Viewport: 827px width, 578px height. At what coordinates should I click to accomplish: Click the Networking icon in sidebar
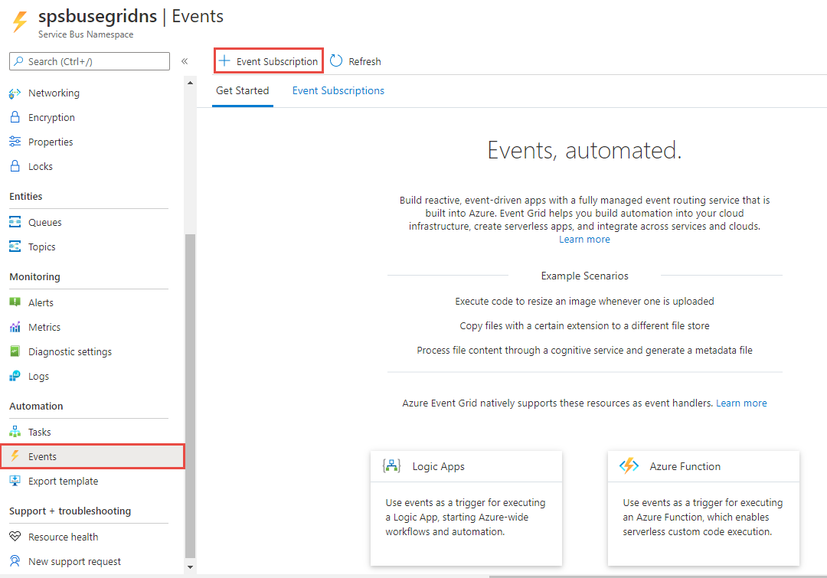(x=15, y=93)
